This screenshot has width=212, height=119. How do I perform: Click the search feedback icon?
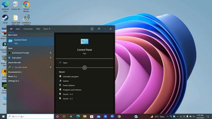pos(99,29)
